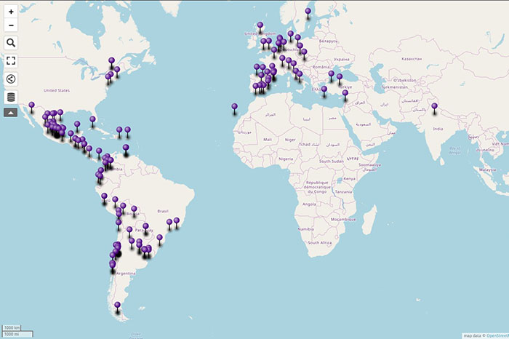Click the Atlantic pin off Morocco's coast

(x=235, y=108)
